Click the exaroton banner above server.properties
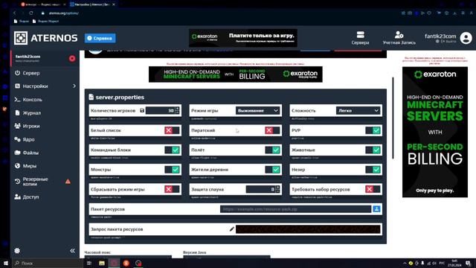The height and width of the screenshot is (268, 476). coord(236,74)
